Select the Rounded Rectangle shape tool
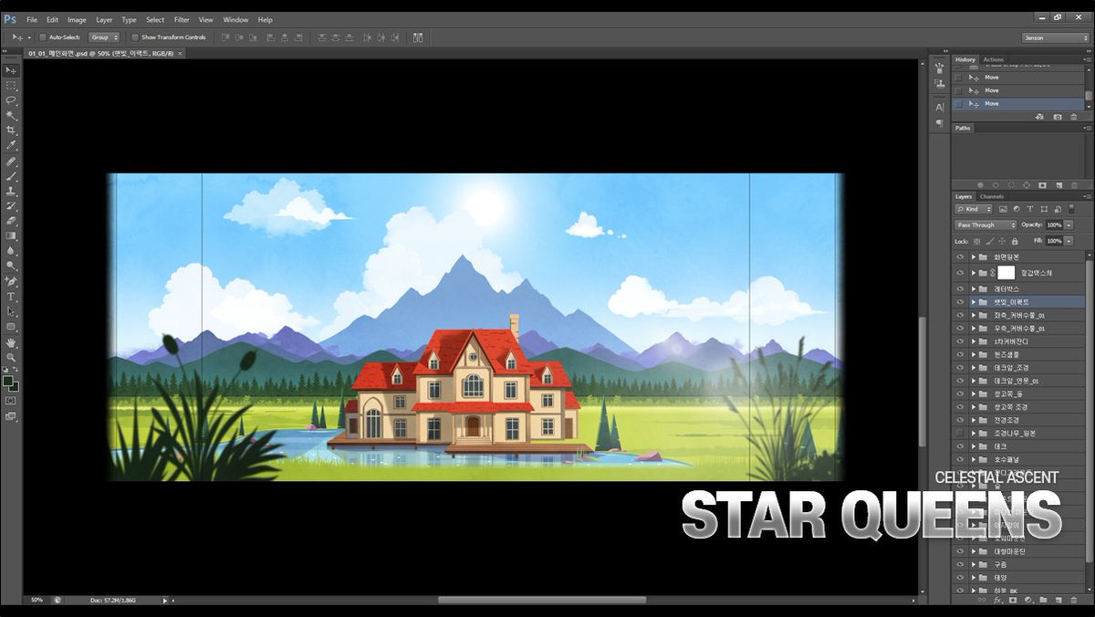This screenshot has width=1095, height=617. (11, 327)
